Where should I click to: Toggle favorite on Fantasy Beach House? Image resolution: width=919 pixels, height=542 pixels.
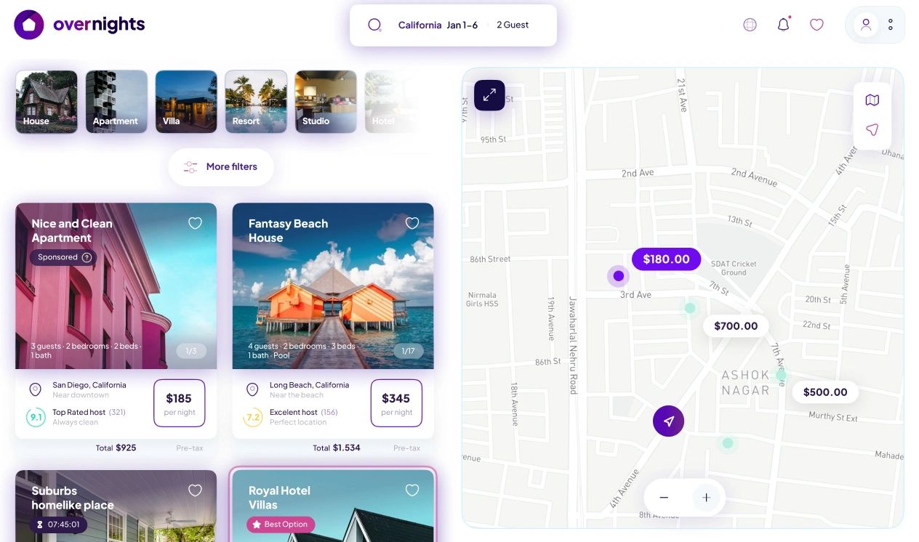(x=412, y=223)
